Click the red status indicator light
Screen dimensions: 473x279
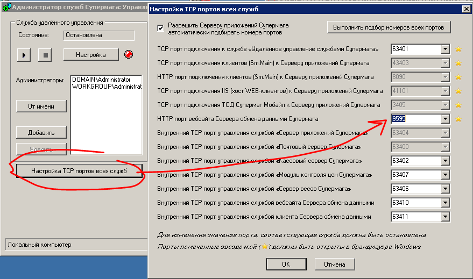129,54
